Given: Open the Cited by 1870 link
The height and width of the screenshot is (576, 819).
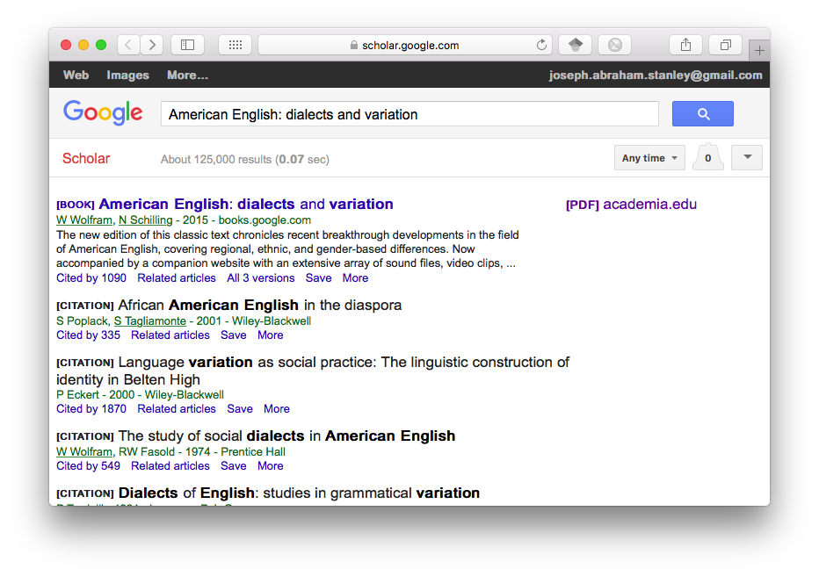Looking at the screenshot, I should [91, 409].
